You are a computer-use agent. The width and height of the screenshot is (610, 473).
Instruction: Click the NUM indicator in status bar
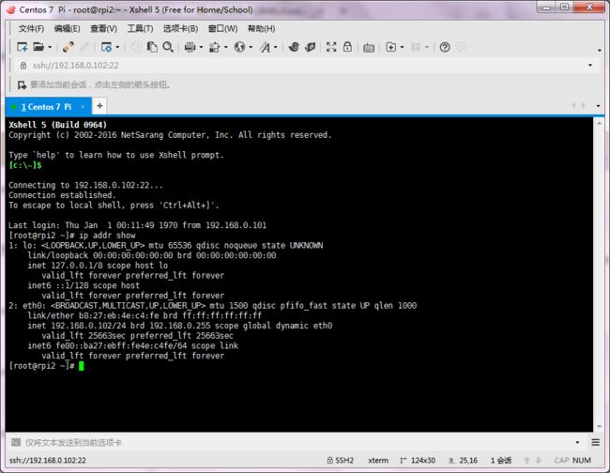pyautogui.click(x=582, y=461)
